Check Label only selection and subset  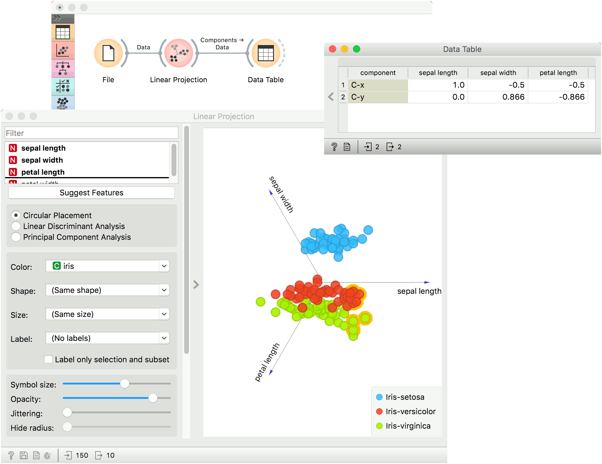pos(48,359)
